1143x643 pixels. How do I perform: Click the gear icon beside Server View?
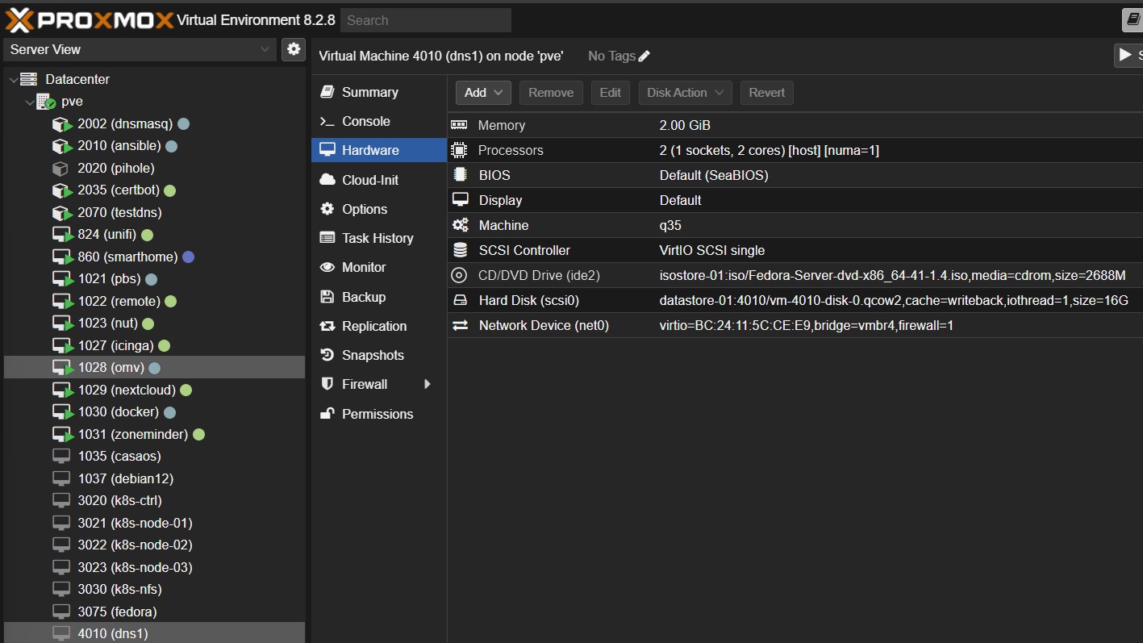click(294, 49)
